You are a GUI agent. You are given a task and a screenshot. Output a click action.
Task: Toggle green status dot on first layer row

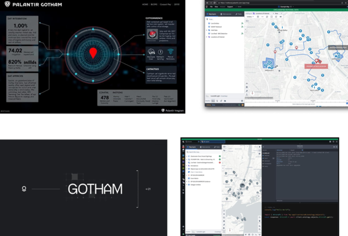[x=220, y=157]
